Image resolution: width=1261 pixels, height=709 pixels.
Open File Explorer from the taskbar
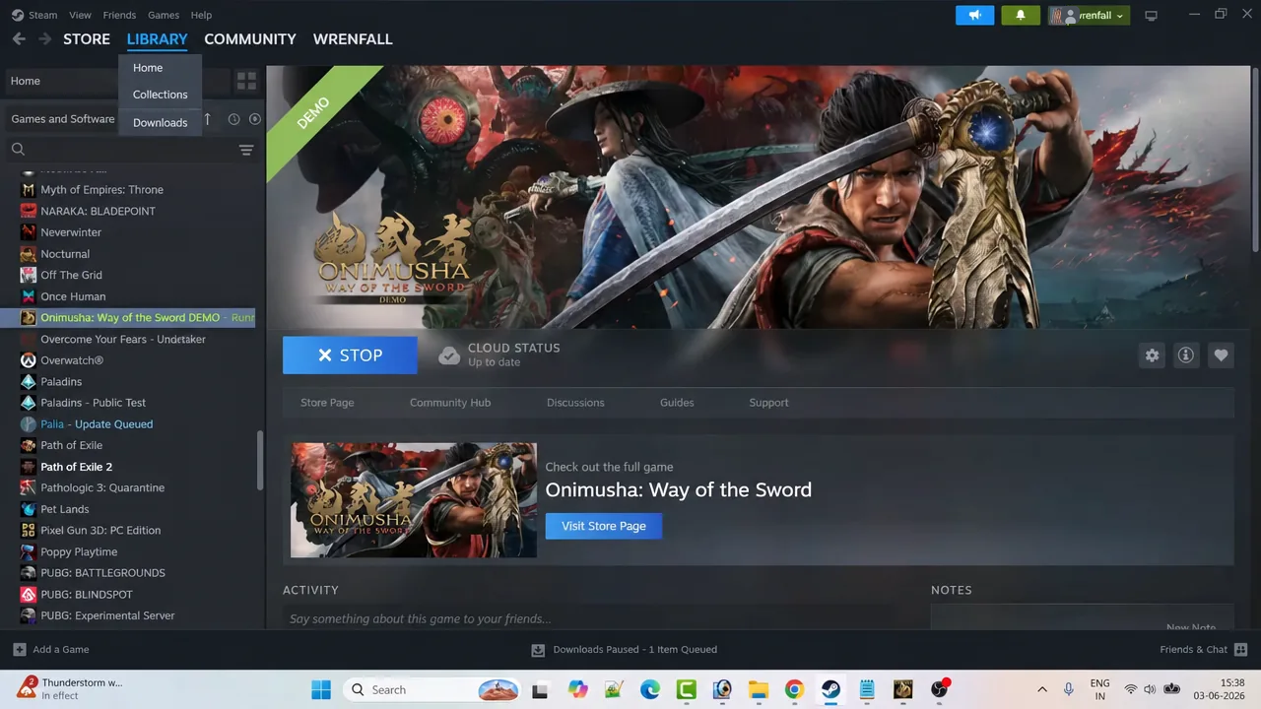pyautogui.click(x=758, y=689)
